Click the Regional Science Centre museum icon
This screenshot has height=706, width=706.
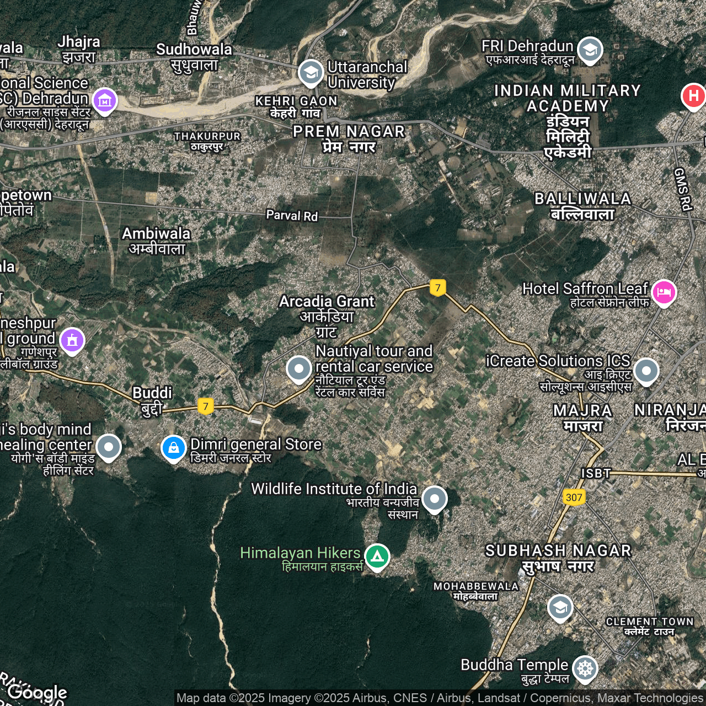coord(105,100)
